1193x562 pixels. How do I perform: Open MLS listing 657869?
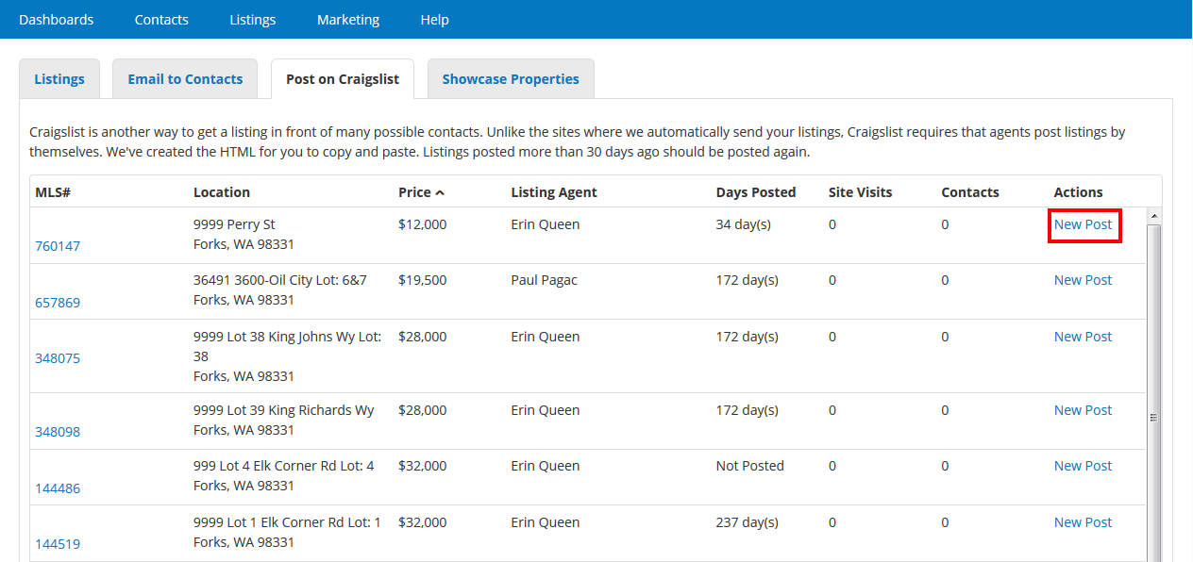[x=58, y=303]
